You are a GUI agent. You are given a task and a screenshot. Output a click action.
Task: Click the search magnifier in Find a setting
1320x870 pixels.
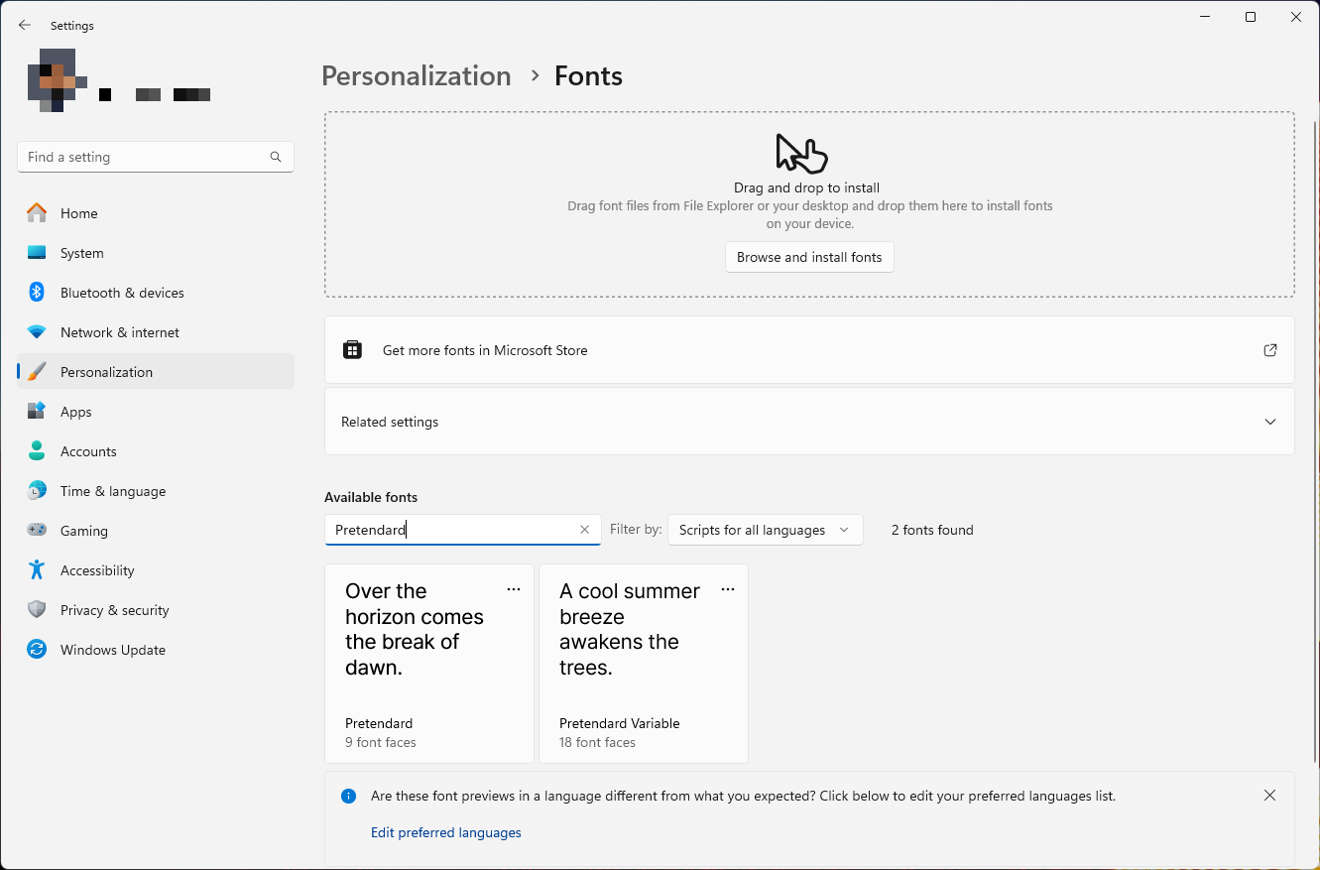point(276,157)
